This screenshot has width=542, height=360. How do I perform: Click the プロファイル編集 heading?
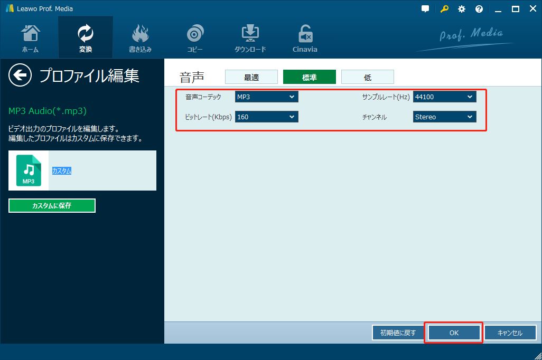coord(89,75)
